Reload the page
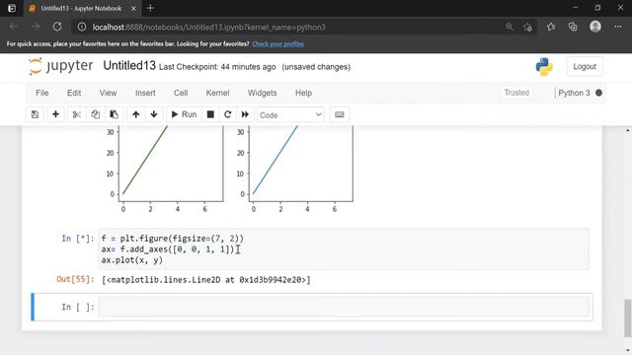The height and width of the screenshot is (355, 632). (57, 27)
